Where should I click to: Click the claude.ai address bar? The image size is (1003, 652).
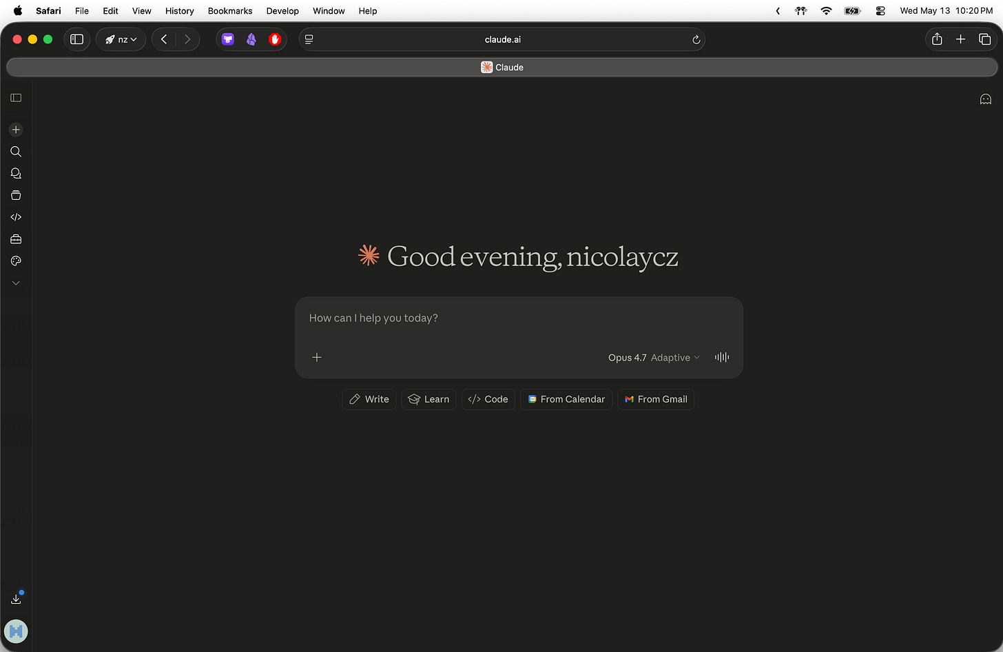click(502, 39)
